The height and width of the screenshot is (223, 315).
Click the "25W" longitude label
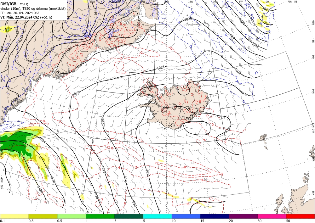142,2
